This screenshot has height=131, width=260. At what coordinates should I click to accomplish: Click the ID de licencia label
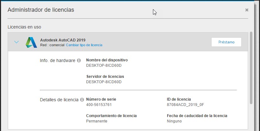pos(179,99)
